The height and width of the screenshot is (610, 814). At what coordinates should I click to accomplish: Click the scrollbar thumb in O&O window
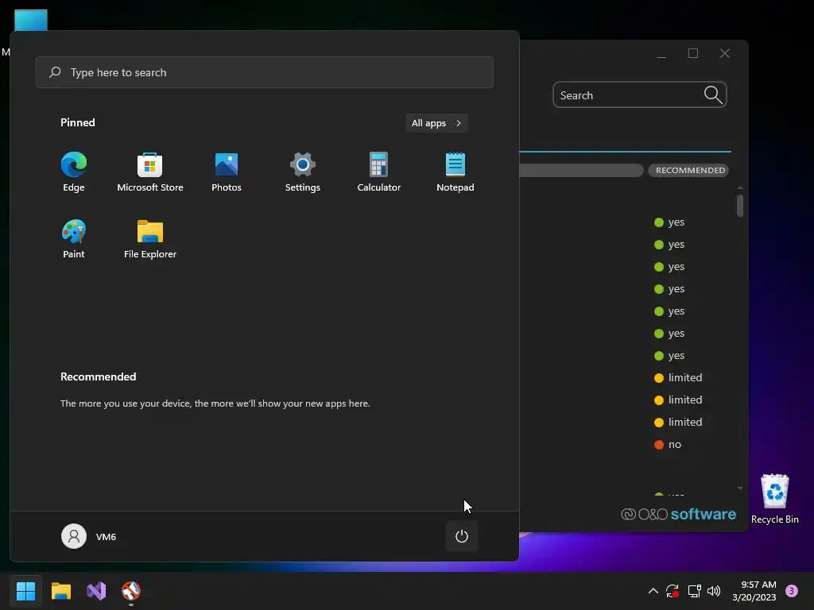pos(740,206)
